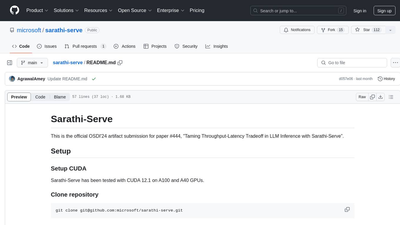400x225 pixels.
Task: Expand the Open Source menu
Action: 135,10
